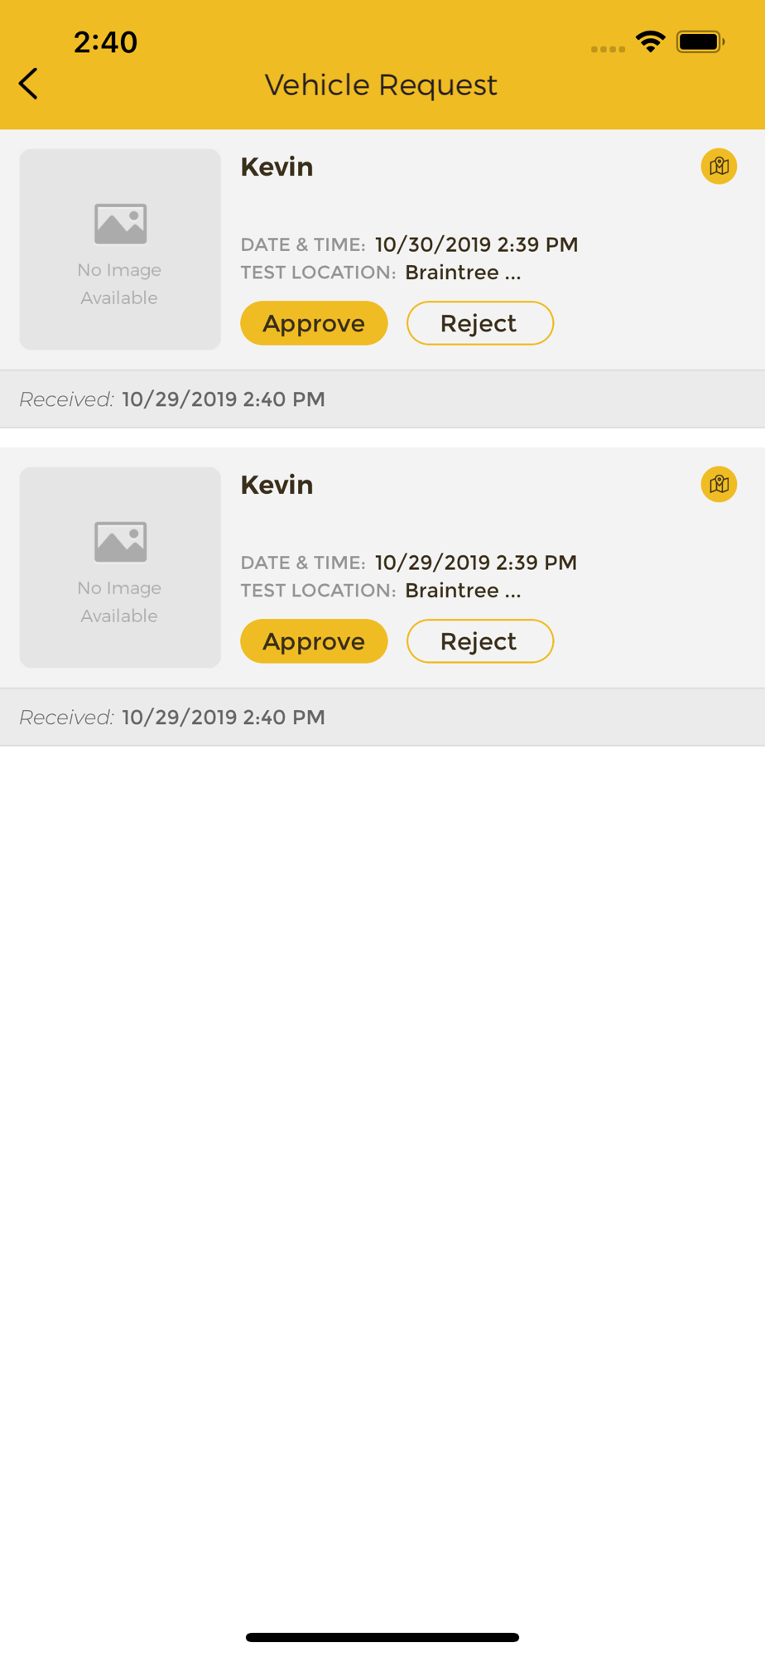Tap the Wi-Fi status icon
Image resolution: width=765 pixels, height=1657 pixels.
pyautogui.click(x=651, y=41)
